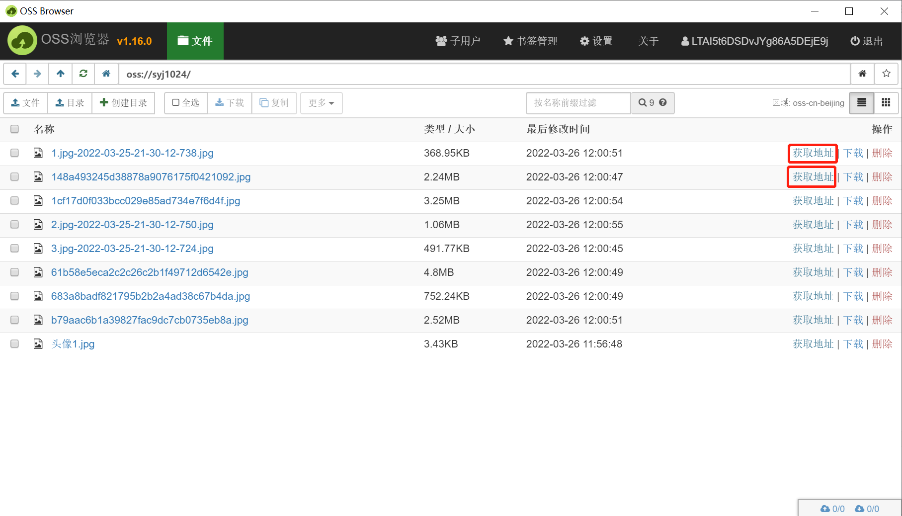Click the name prefix filter input
The width and height of the screenshot is (902, 516).
577,103
